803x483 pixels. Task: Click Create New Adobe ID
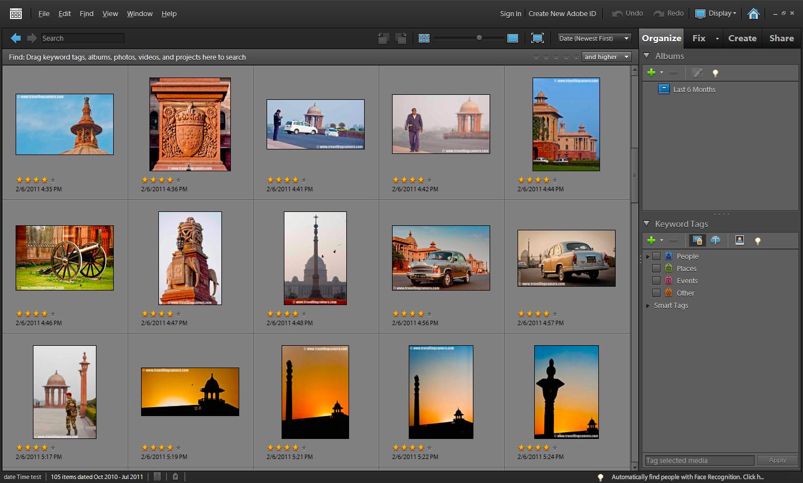[562, 13]
